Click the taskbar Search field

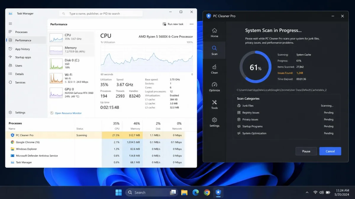[151, 193]
